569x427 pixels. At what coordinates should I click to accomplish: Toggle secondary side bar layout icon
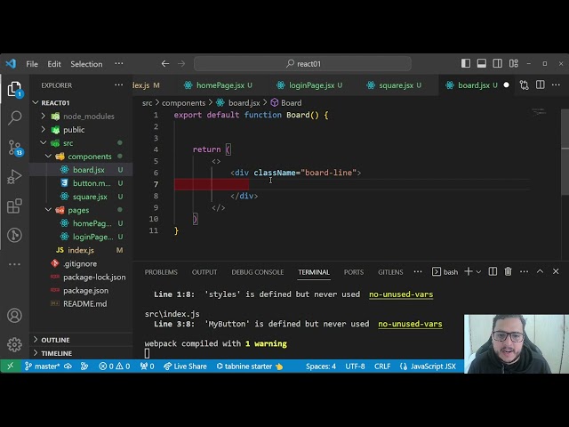(498, 63)
